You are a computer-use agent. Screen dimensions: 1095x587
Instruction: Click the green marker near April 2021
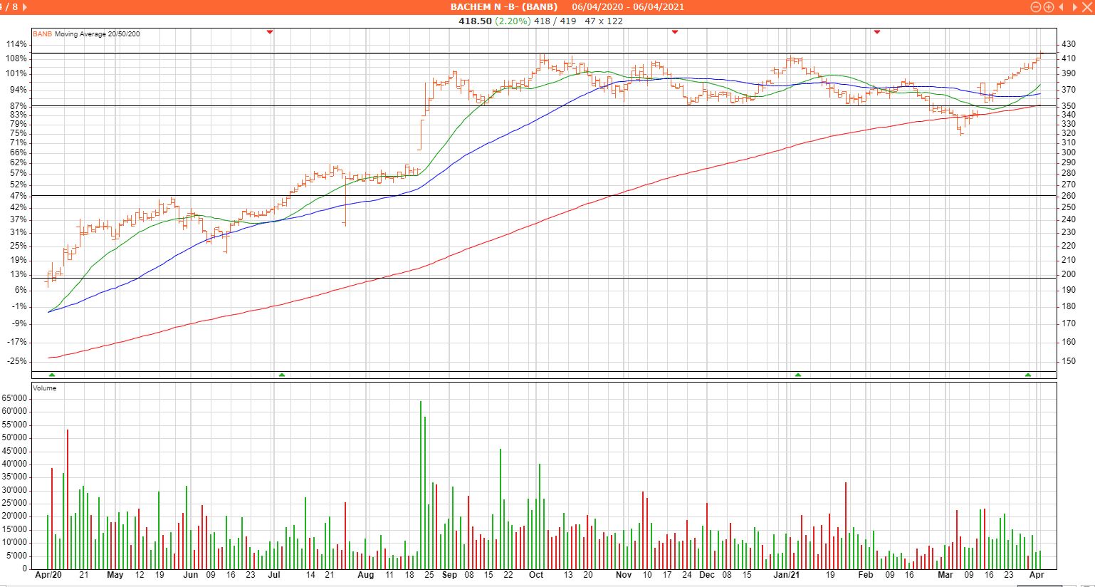coord(1028,375)
